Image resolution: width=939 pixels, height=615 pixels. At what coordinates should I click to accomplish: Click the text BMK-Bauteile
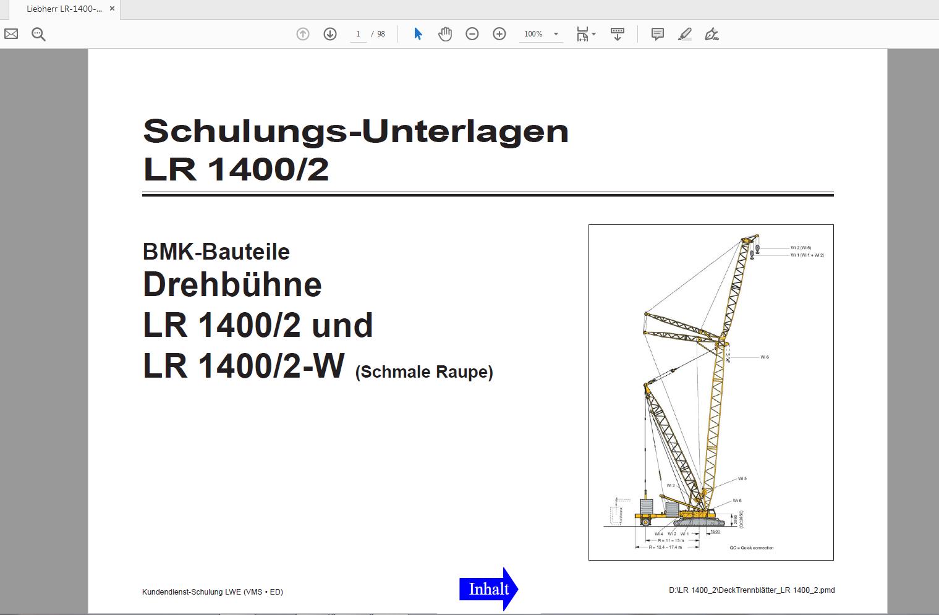click(216, 252)
